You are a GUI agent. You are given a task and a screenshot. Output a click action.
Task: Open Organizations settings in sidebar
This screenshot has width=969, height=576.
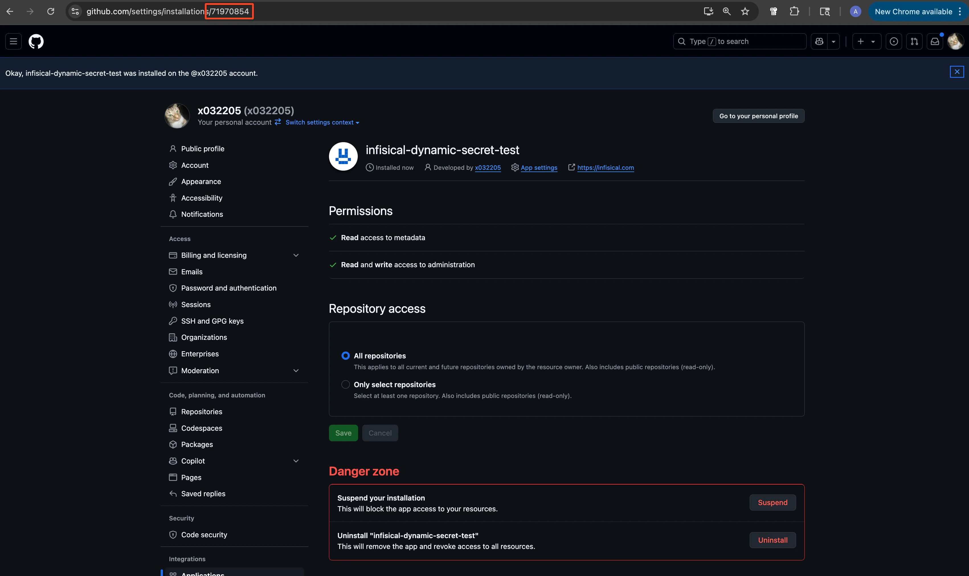[204, 337]
